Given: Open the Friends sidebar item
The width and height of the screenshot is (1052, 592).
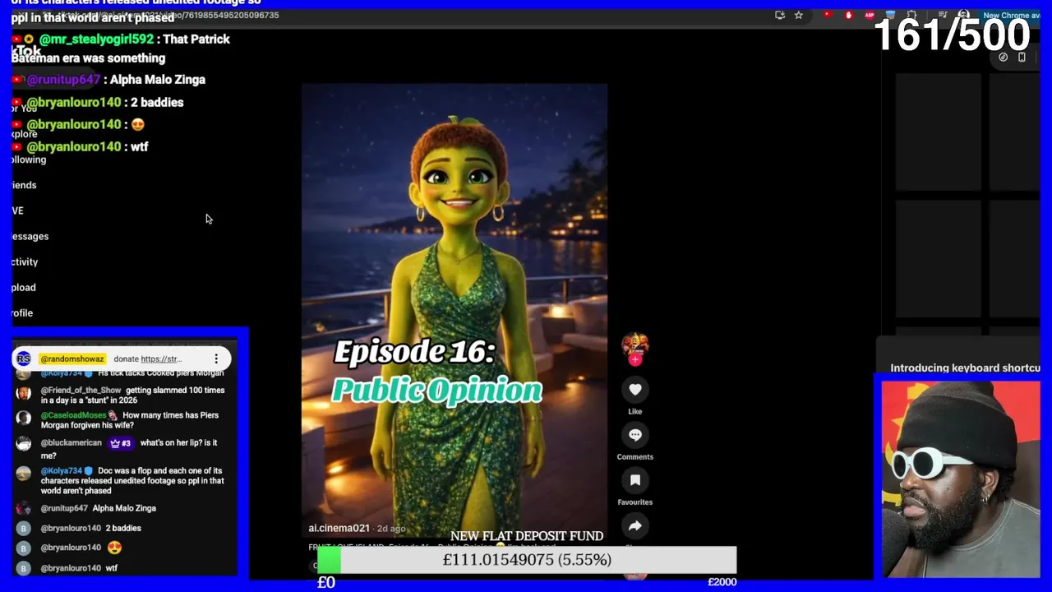Looking at the screenshot, I should click(24, 185).
